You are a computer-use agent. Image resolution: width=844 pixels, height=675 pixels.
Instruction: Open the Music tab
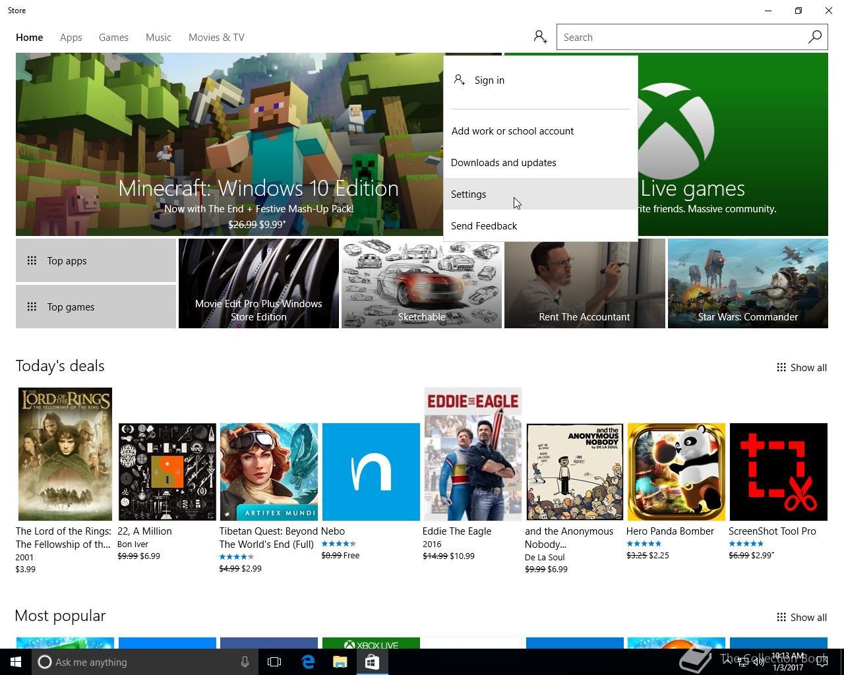pos(158,37)
